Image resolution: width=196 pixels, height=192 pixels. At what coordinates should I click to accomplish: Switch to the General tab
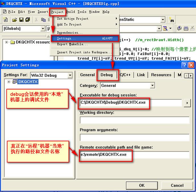pos(87,75)
